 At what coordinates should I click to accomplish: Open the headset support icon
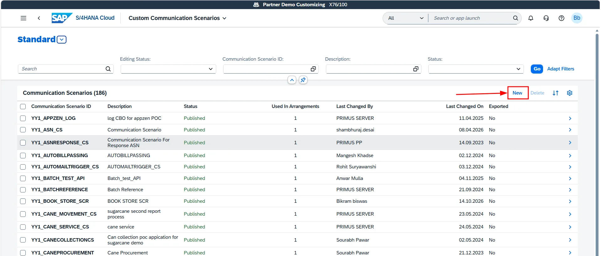tap(546, 18)
